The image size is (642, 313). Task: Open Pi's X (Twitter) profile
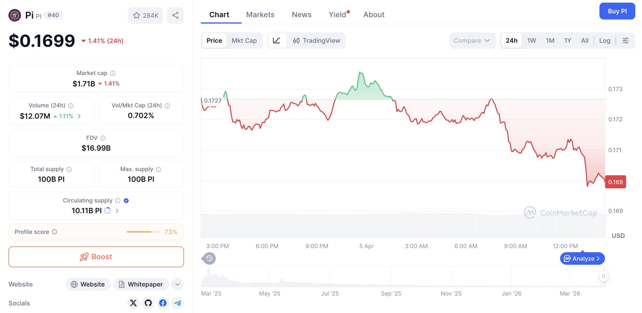pos(133,303)
